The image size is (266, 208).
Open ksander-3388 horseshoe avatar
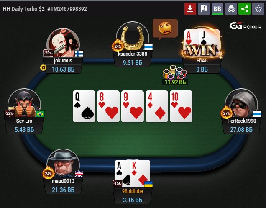[x=133, y=36]
